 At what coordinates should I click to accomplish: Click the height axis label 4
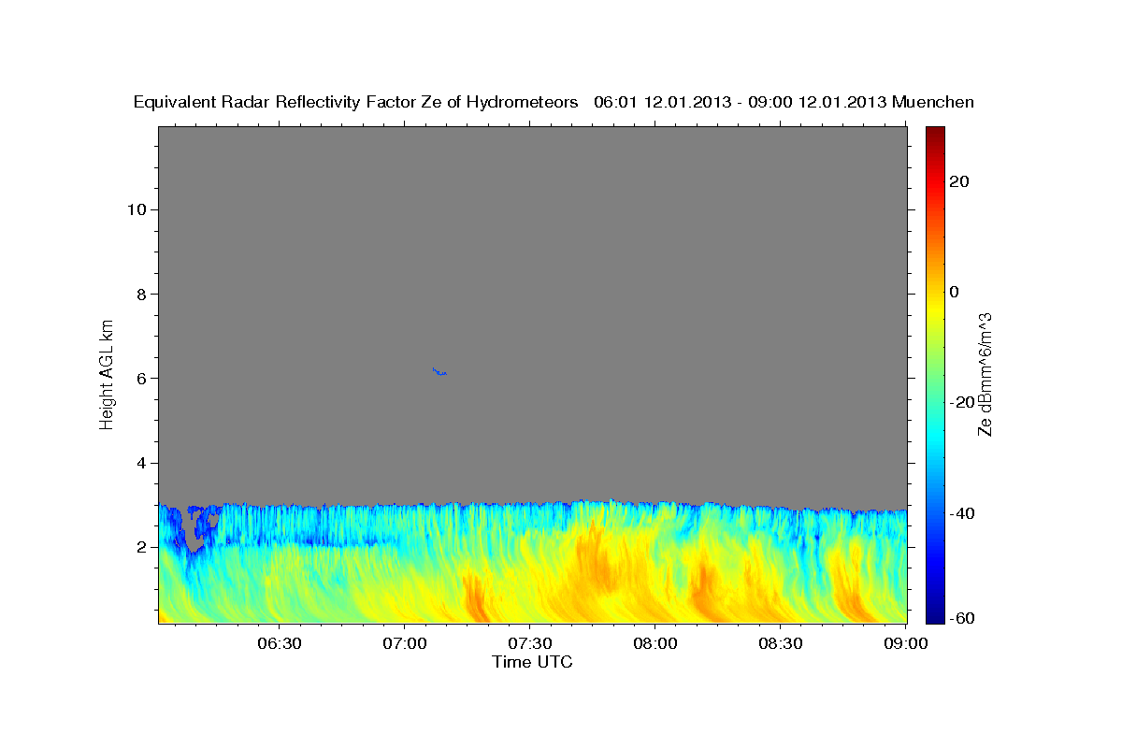click(x=142, y=463)
